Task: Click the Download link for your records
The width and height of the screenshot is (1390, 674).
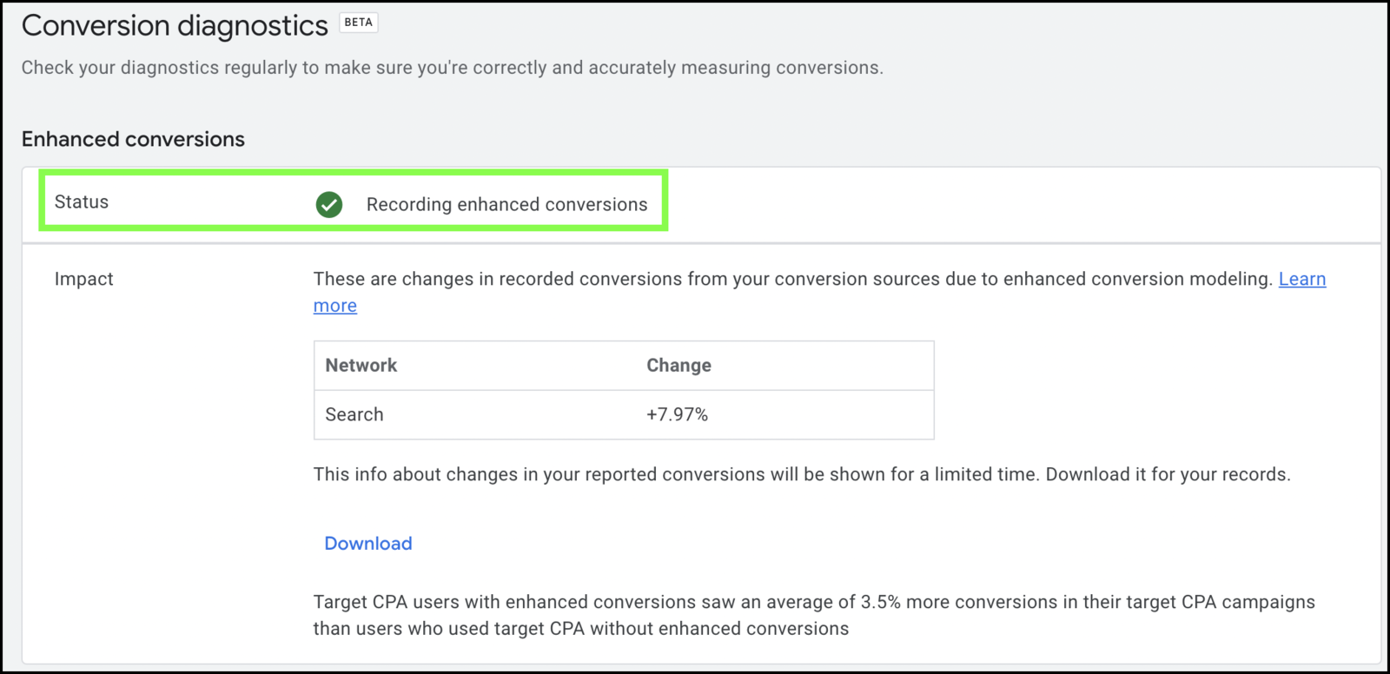Action: pyautogui.click(x=367, y=543)
